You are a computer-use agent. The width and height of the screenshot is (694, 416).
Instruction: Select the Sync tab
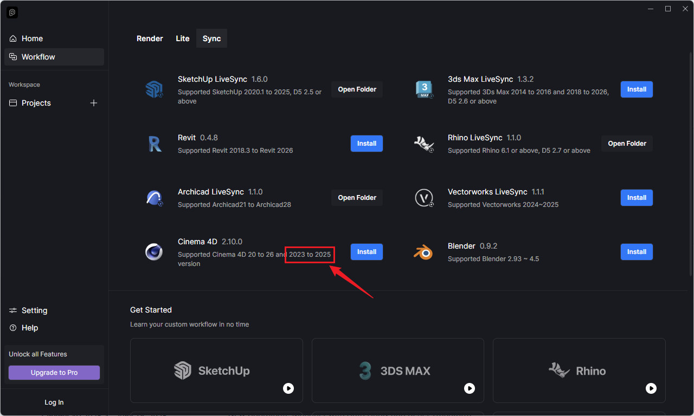pyautogui.click(x=211, y=38)
